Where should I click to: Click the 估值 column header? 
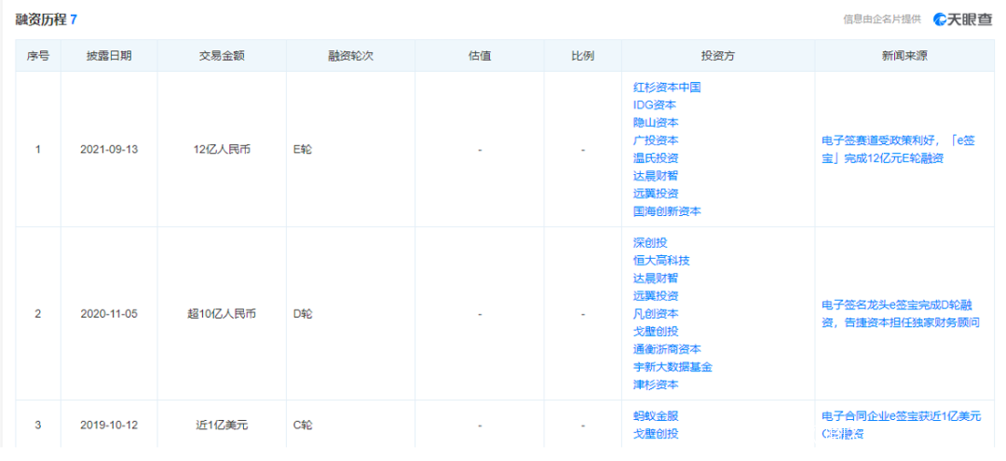[x=480, y=56]
